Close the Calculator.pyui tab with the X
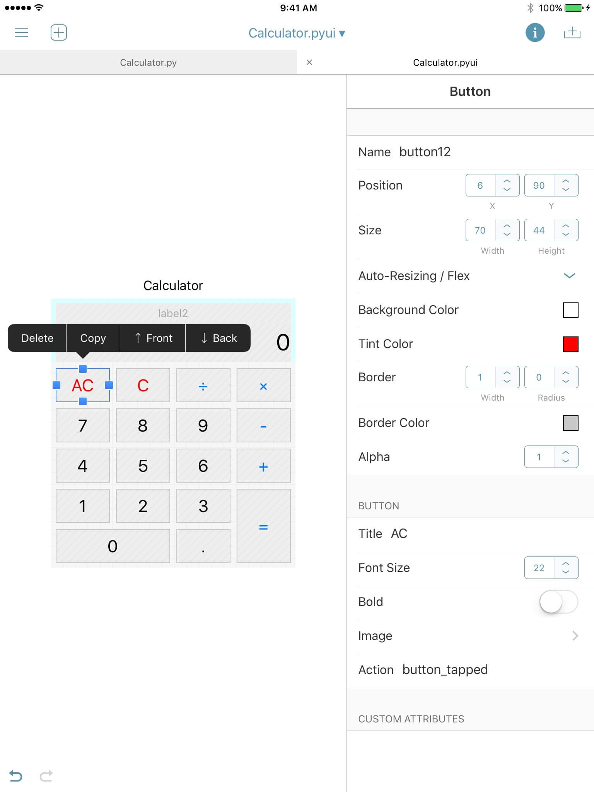This screenshot has height=792, width=594. pyautogui.click(x=309, y=62)
